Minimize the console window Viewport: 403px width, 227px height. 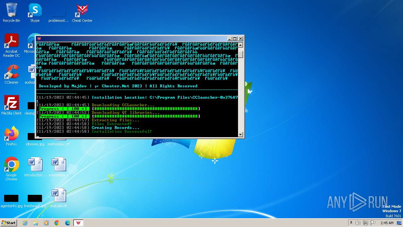click(x=229, y=39)
